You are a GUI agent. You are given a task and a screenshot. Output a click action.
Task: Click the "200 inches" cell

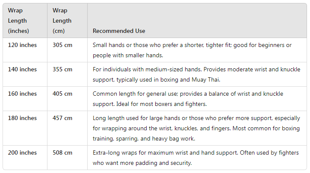pyautogui.click(x=22, y=152)
